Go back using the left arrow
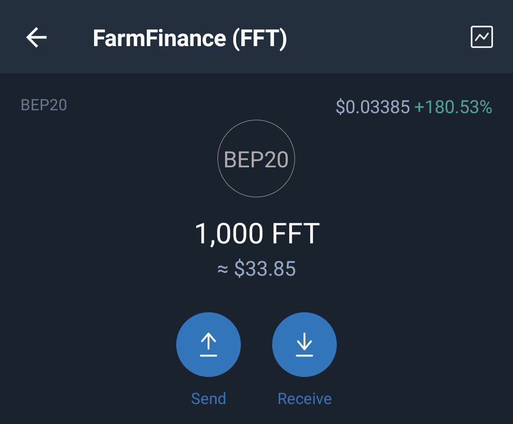Viewport: 513px width, 424px height. (36, 38)
